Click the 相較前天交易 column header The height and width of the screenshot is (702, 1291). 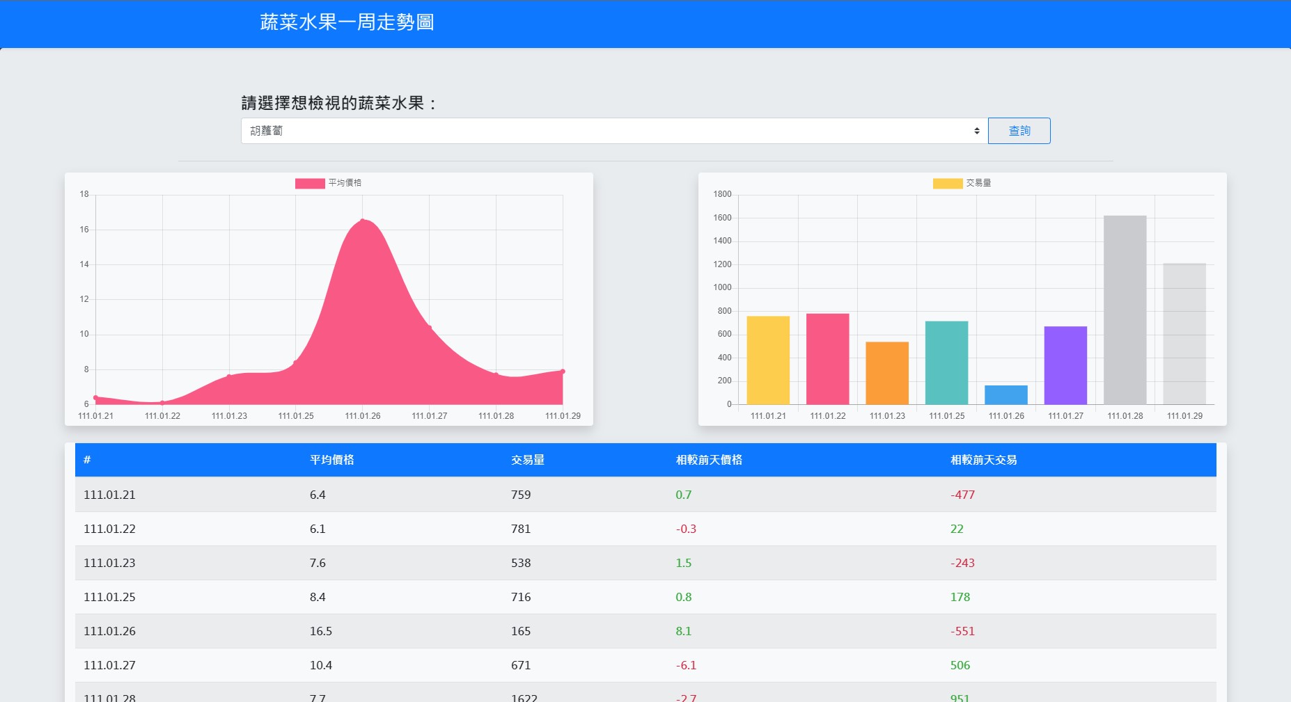[x=984, y=460]
